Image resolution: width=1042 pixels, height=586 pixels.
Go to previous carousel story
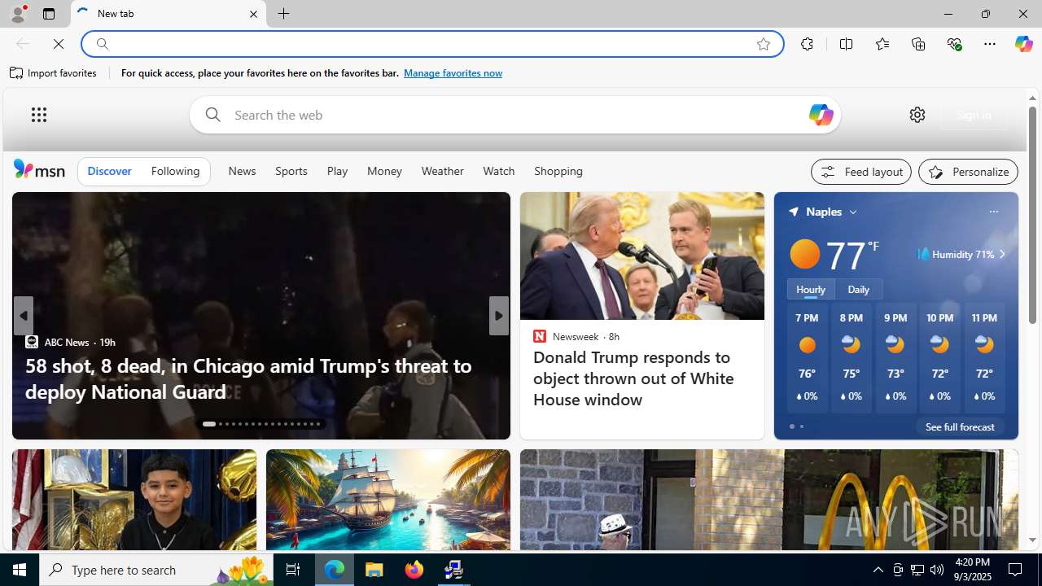point(23,316)
